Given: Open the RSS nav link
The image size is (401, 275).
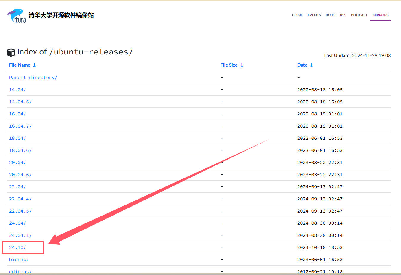Looking at the screenshot, I should [343, 15].
